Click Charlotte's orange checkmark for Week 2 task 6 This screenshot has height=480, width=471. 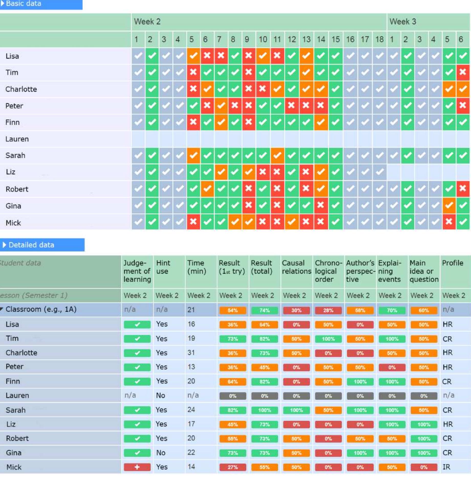[207, 89]
